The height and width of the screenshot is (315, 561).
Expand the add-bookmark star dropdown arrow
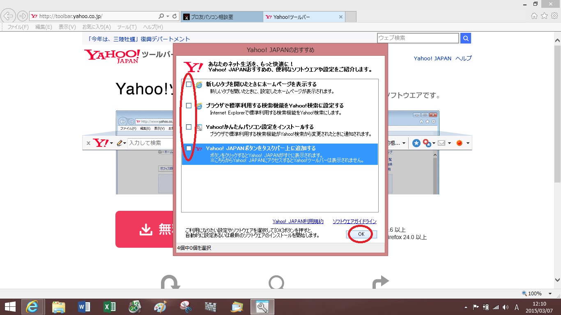point(434,144)
